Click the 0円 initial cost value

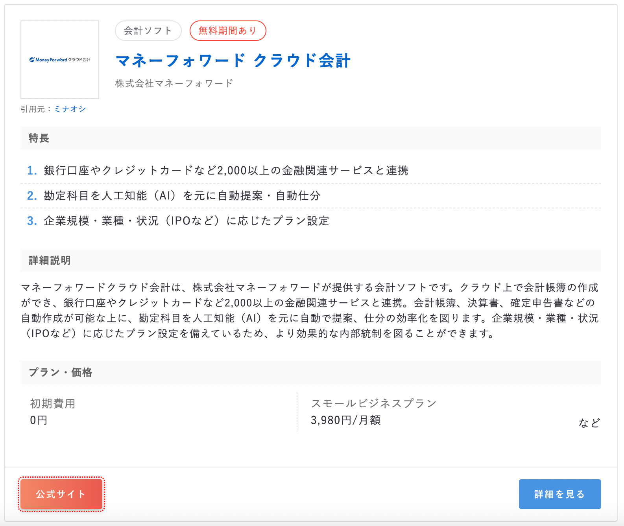[x=39, y=420]
